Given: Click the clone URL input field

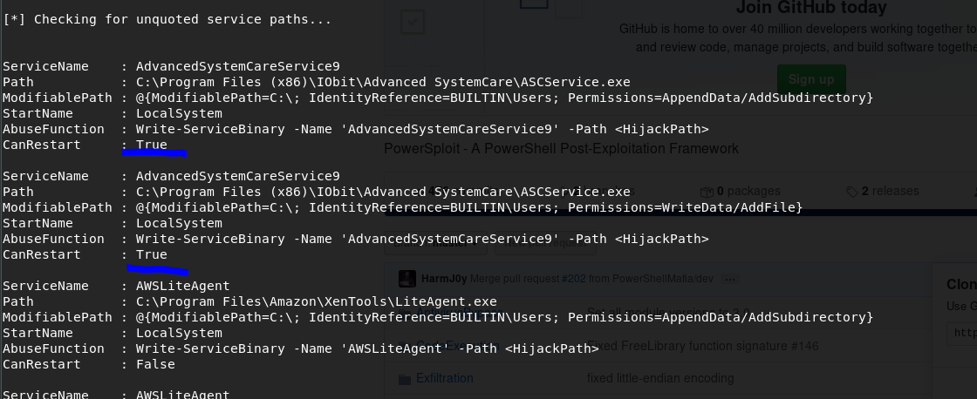Looking at the screenshot, I should pos(961,332).
